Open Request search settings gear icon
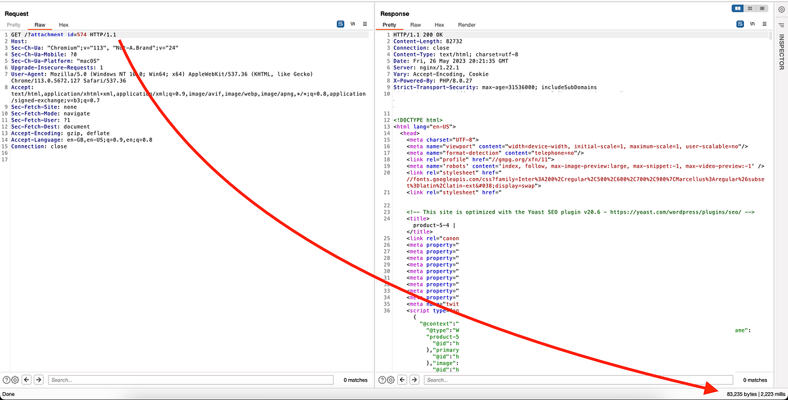 pos(14,380)
